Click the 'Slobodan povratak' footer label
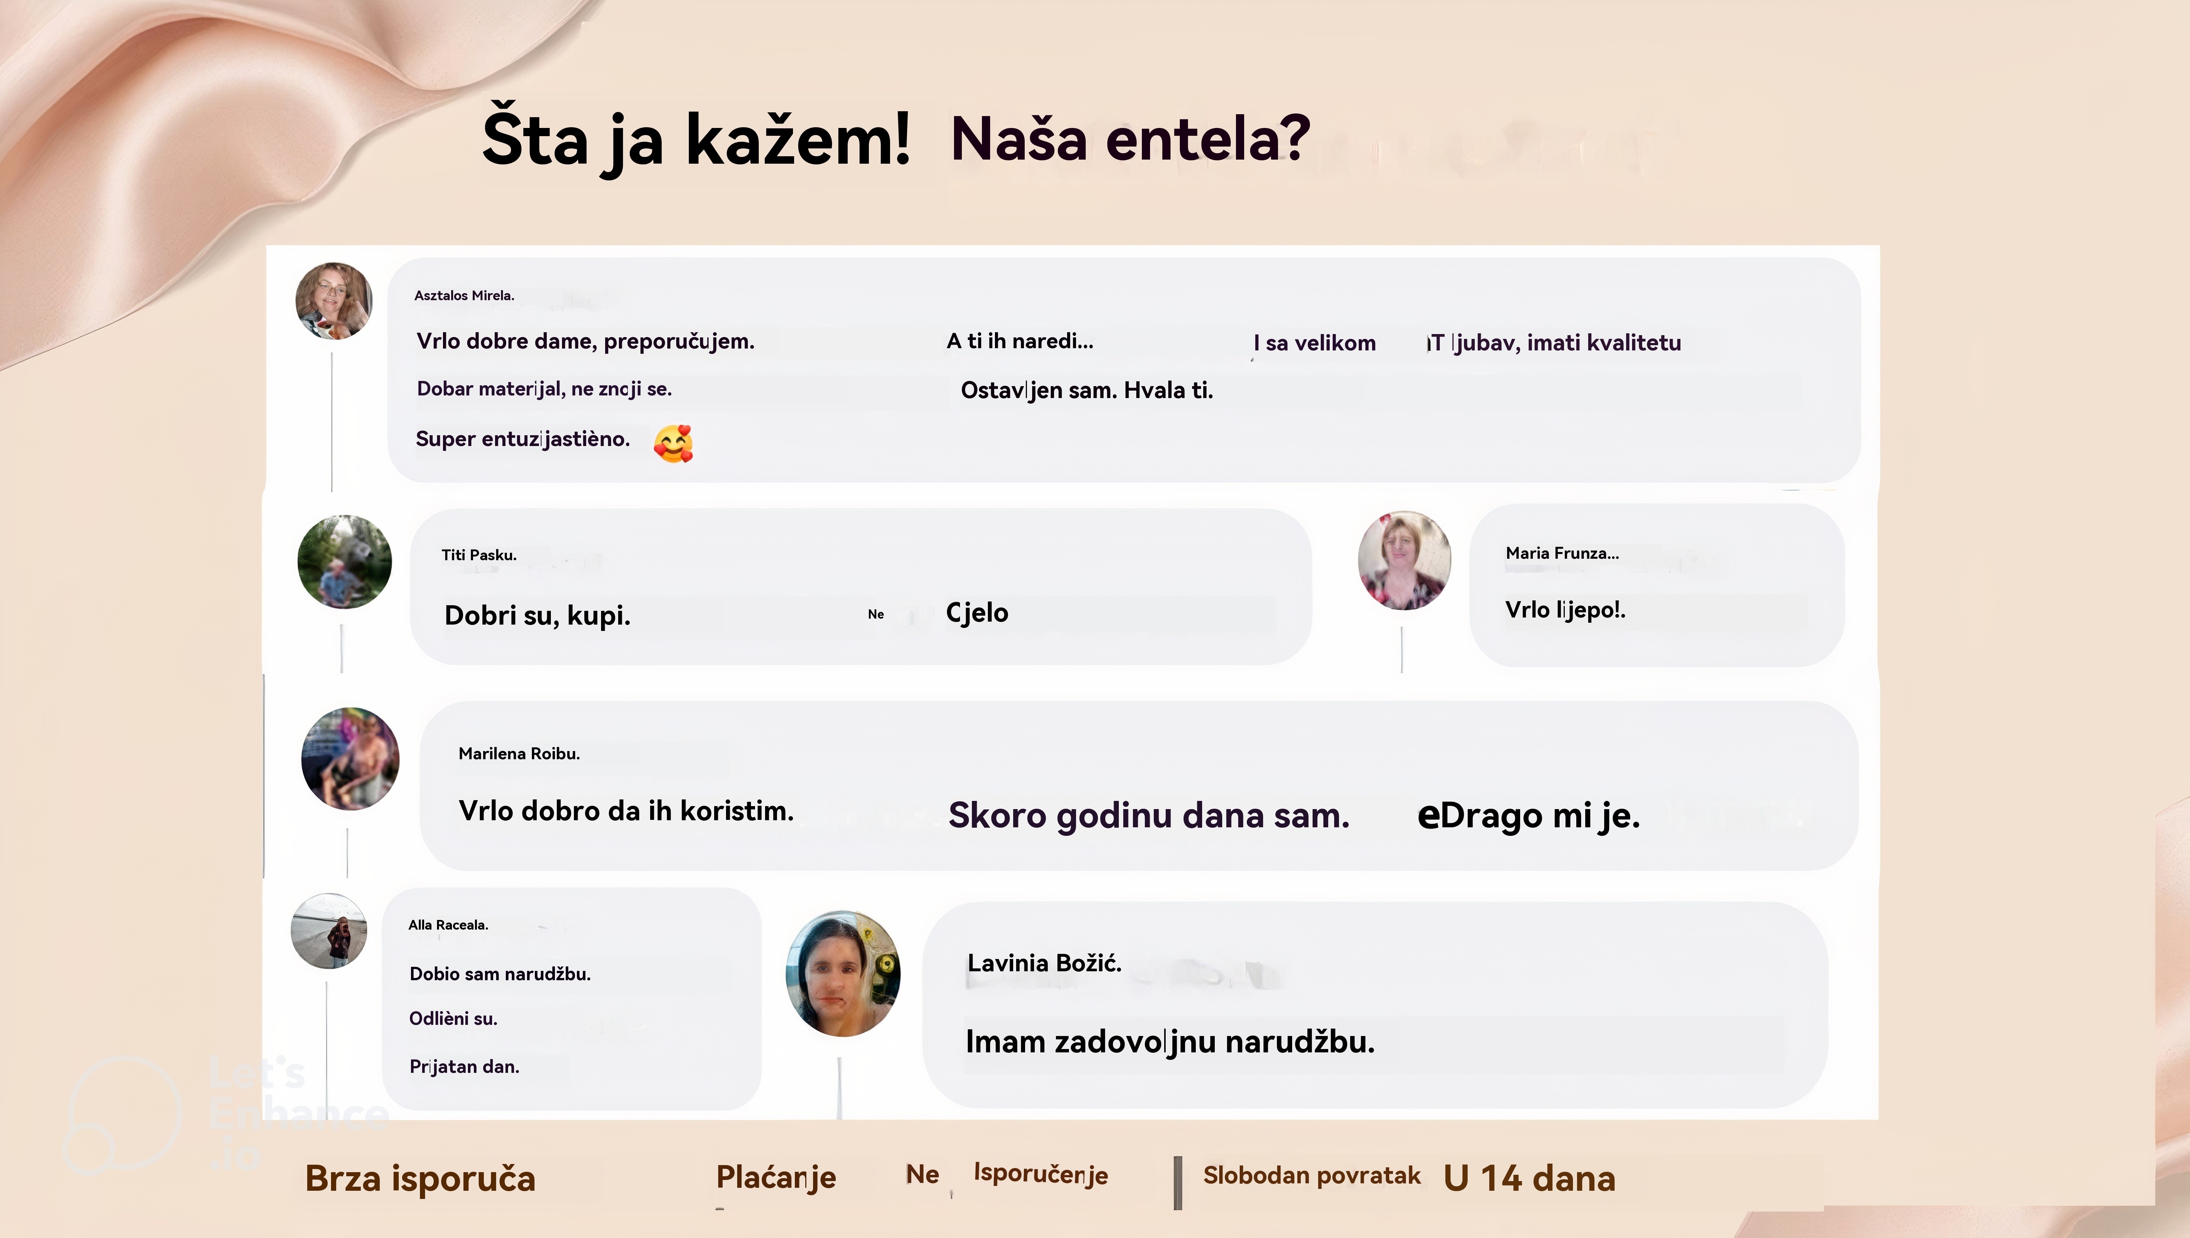 (x=1312, y=1175)
